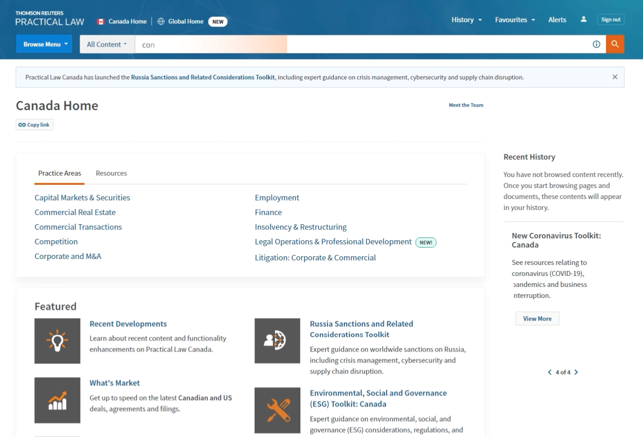Click the New Coronavirus Toolkit: Canada heading
643x437 pixels.
[x=556, y=240]
